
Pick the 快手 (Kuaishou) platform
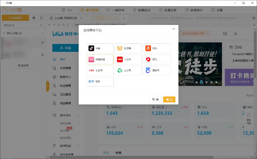pyautogui.click(x=157, y=48)
